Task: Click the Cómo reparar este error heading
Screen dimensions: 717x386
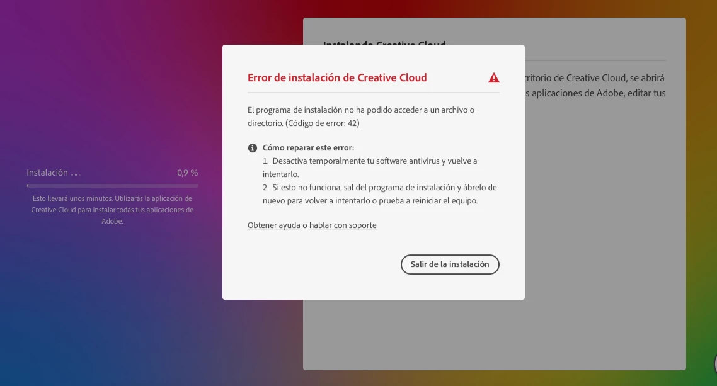Action: (x=308, y=148)
